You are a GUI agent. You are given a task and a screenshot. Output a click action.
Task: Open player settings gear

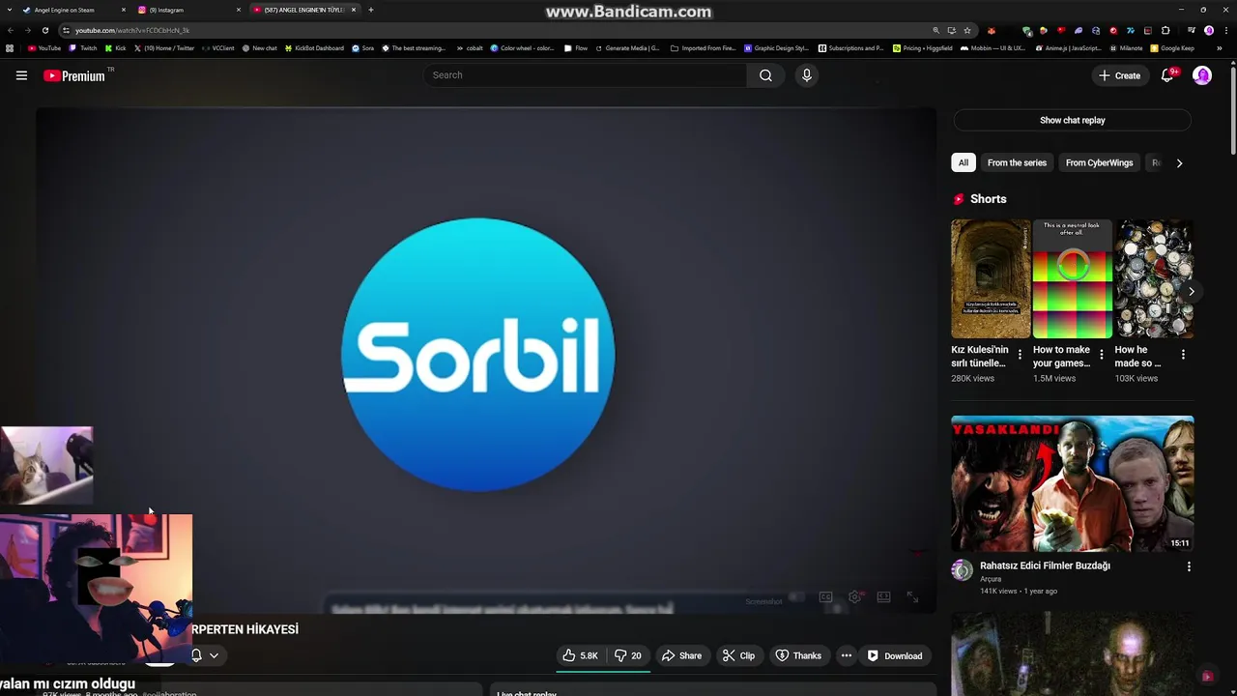[x=854, y=597]
